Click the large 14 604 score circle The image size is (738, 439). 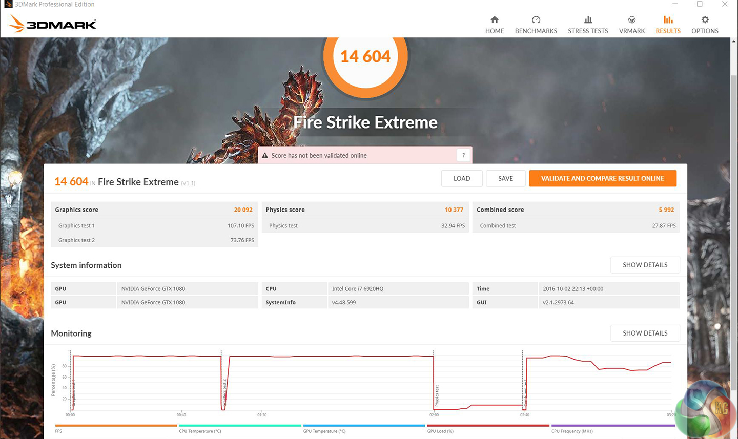(x=365, y=56)
